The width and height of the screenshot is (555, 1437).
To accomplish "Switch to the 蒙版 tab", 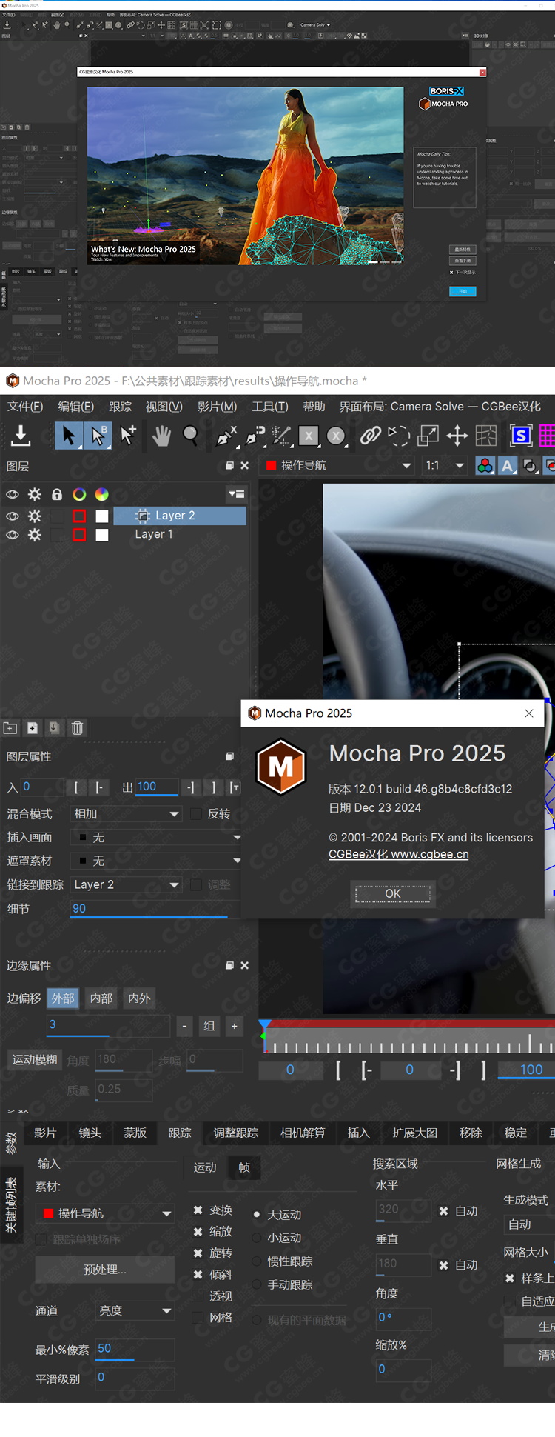I will click(135, 1133).
